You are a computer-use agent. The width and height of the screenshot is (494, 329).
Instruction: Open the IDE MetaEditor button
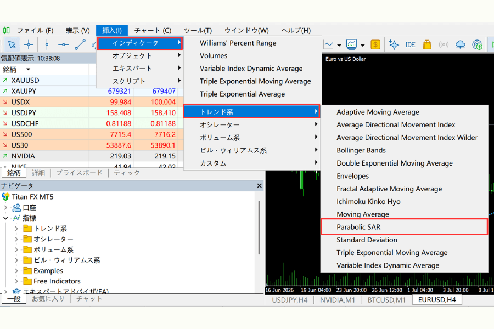(410, 45)
